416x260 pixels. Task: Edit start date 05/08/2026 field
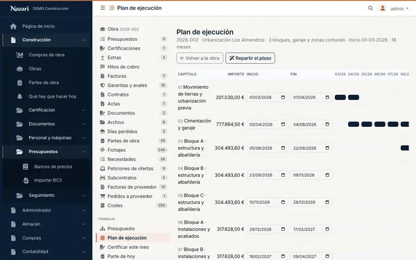click(267, 148)
